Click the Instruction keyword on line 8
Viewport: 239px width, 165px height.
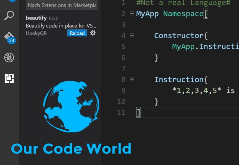tap(179, 80)
